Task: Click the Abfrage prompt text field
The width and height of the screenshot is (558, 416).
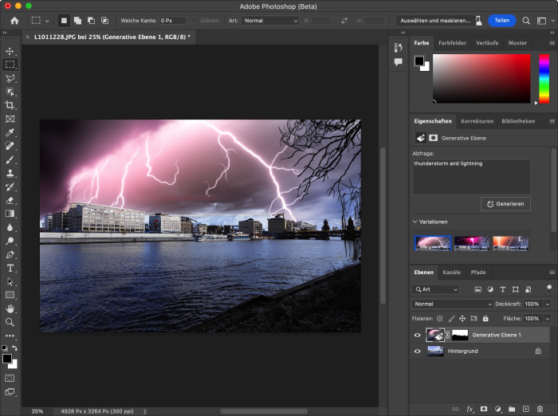Action: pyautogui.click(x=471, y=177)
